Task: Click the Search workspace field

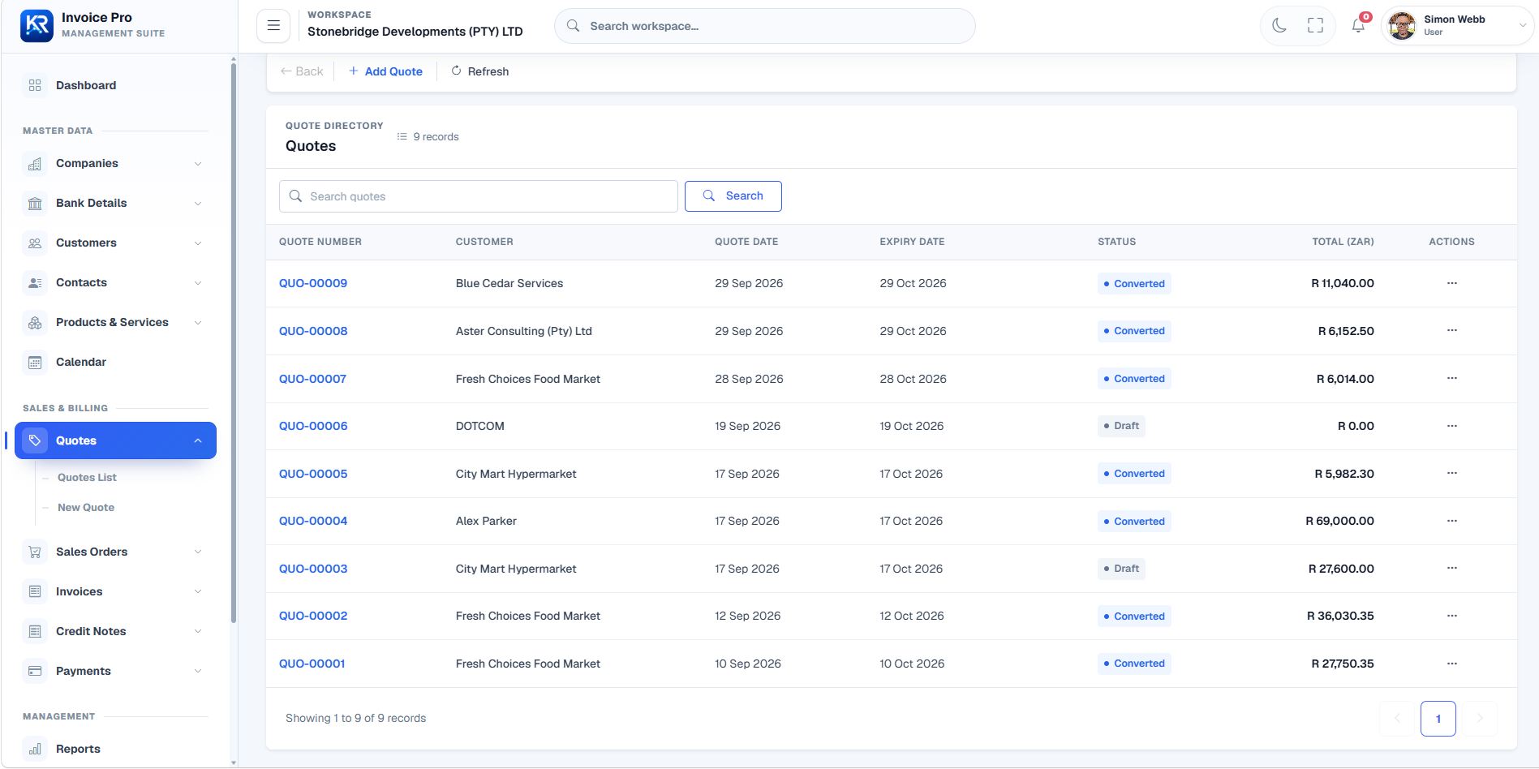Action: [764, 26]
